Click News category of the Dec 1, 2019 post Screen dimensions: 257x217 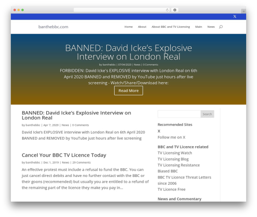[65, 163]
